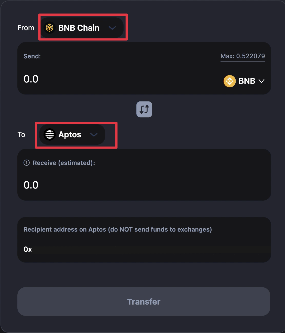Viewport: 285px width, 333px height.
Task: Click the BNB Chain cube logo icon
Action: point(49,28)
